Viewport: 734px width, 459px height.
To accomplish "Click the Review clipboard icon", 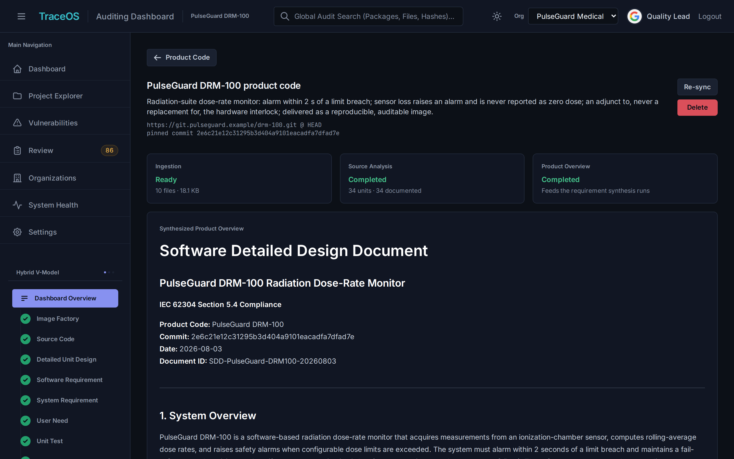I will [x=17, y=150].
